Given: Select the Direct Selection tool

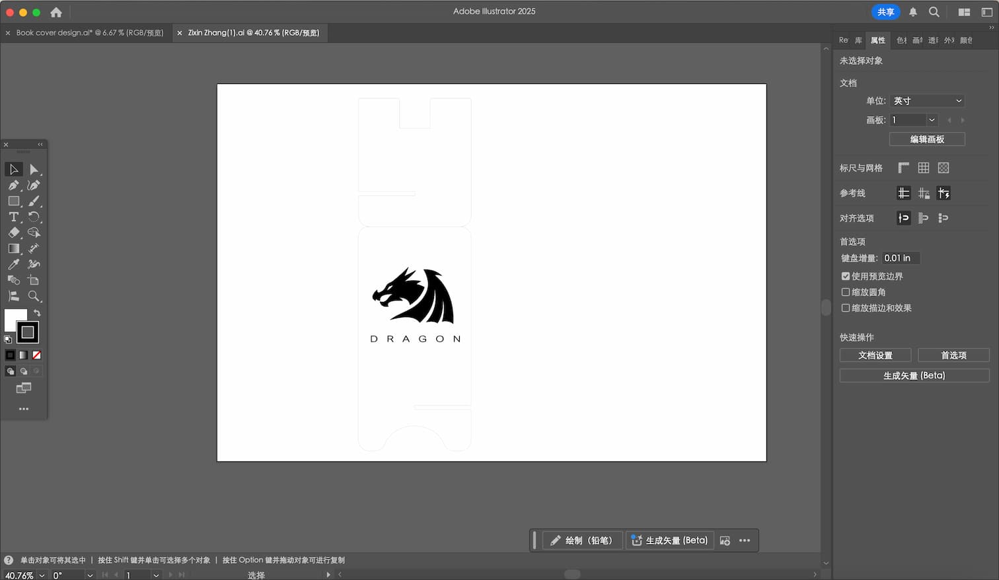Looking at the screenshot, I should pos(34,170).
